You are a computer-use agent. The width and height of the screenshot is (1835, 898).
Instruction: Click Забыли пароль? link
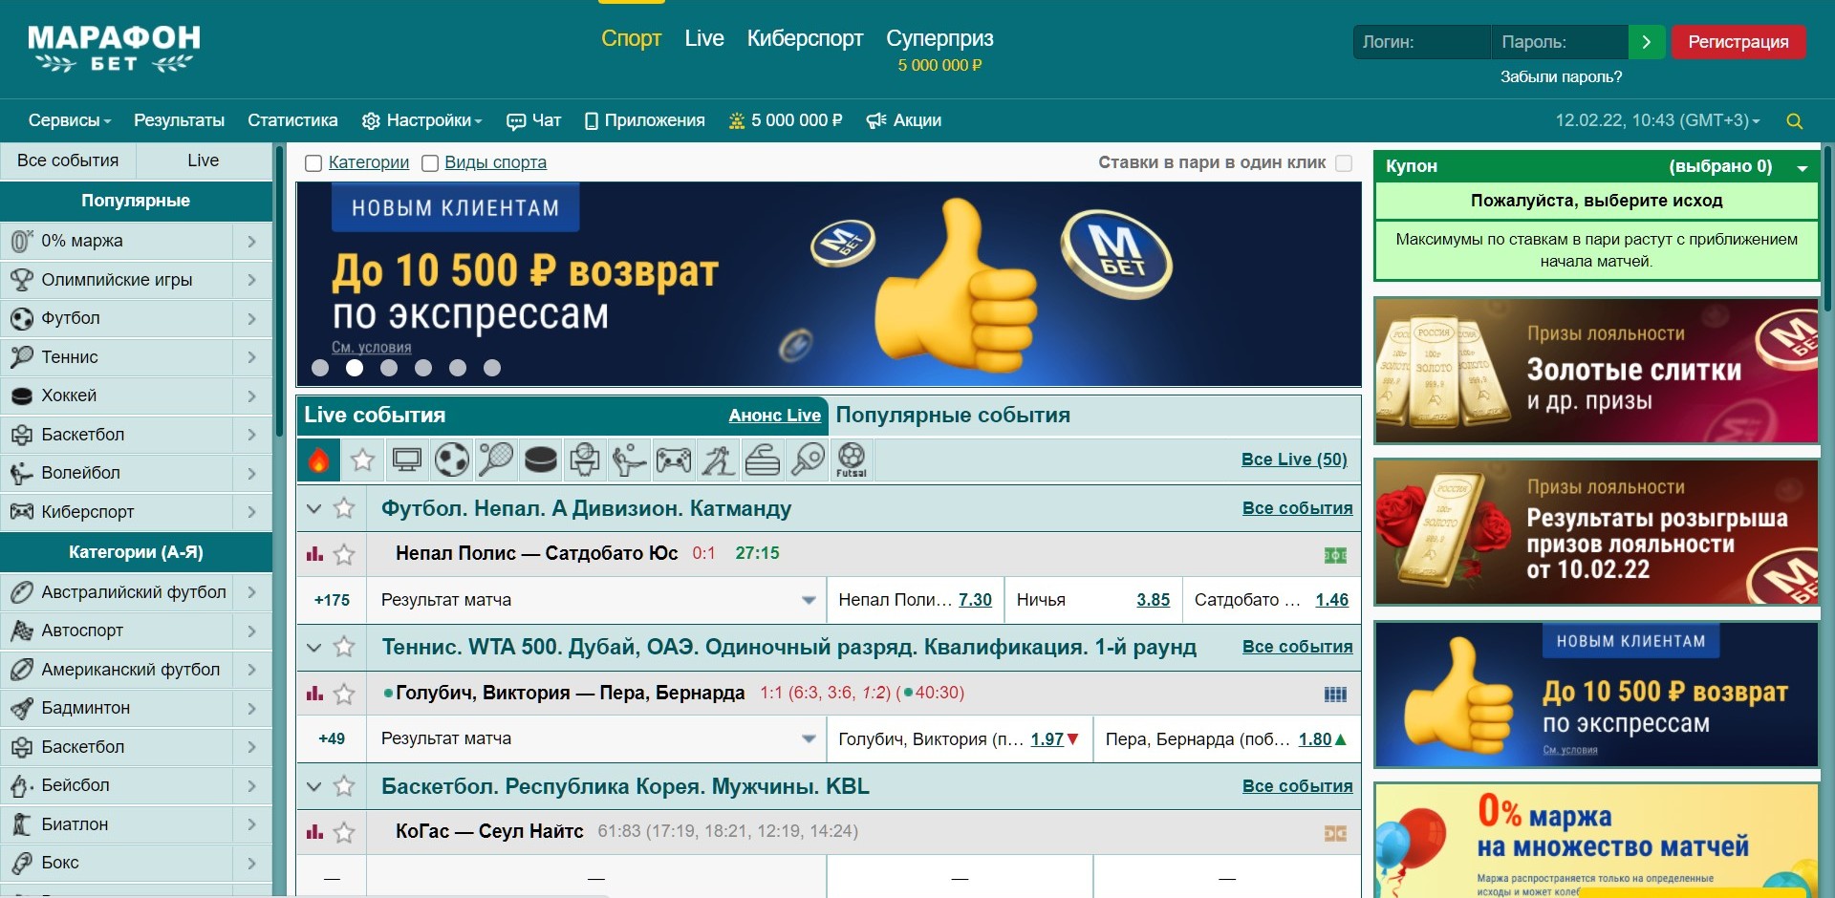(x=1561, y=76)
